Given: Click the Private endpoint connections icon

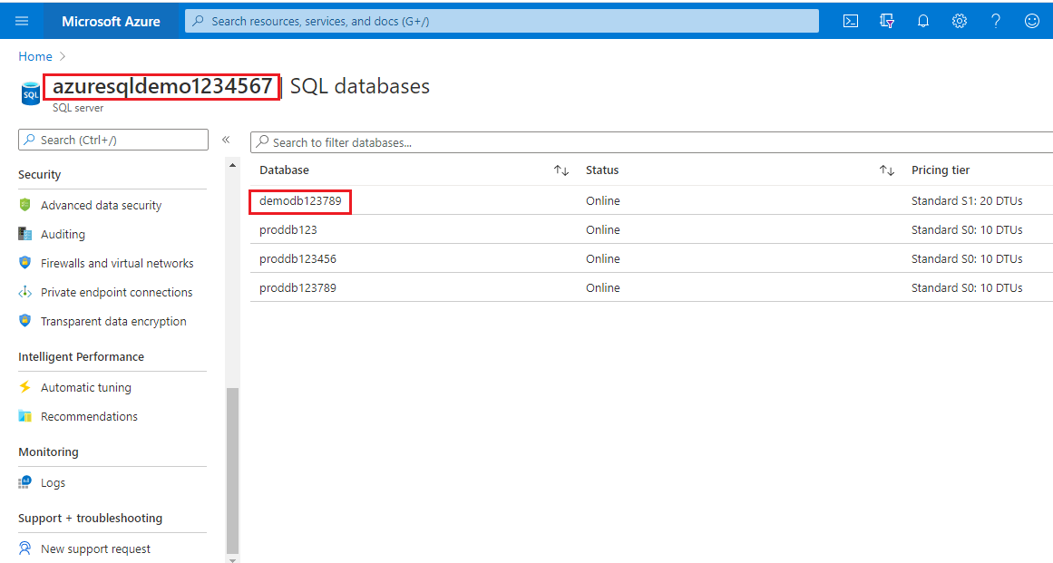Looking at the screenshot, I should pos(24,292).
